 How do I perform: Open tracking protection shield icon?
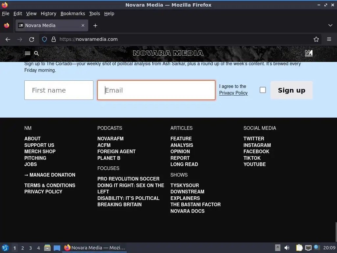(44, 40)
